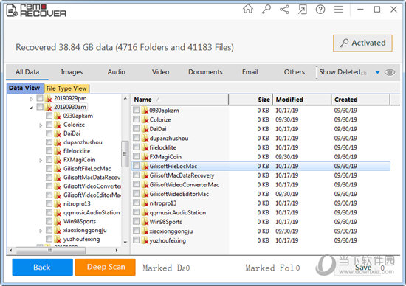Open the export arrow icon
The width and height of the screenshot is (406, 286).
pyautogui.click(x=302, y=10)
